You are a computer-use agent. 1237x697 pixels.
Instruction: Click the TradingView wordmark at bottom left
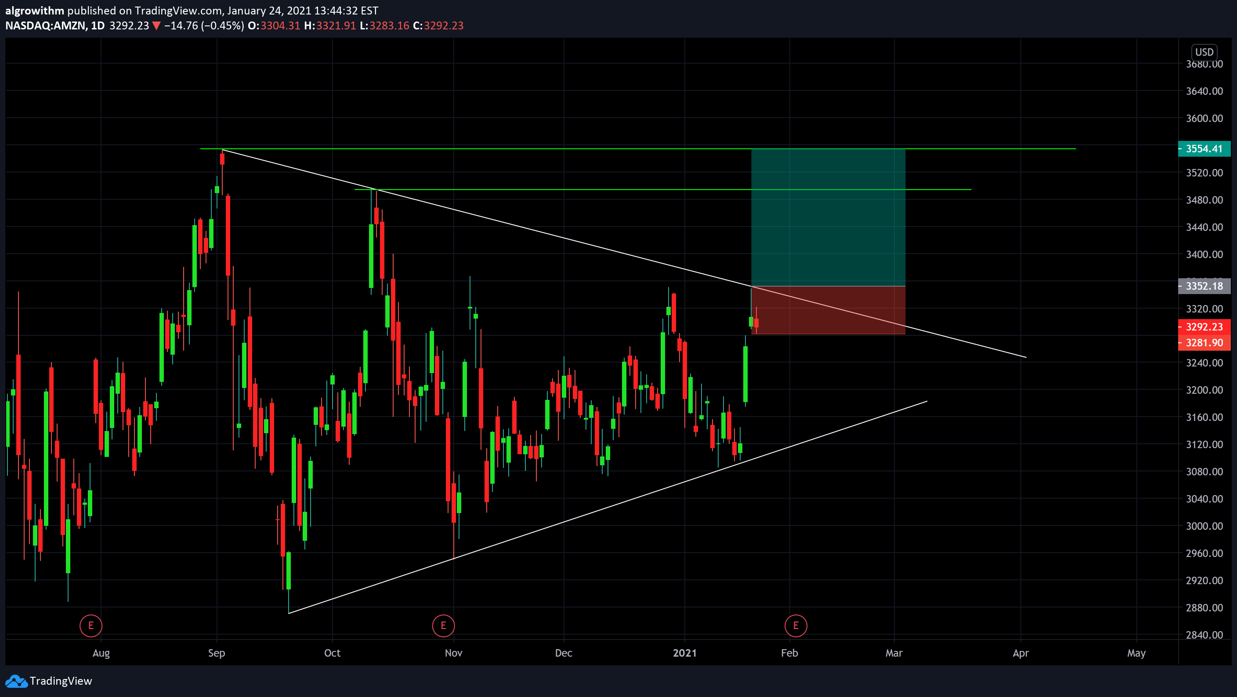(x=61, y=681)
